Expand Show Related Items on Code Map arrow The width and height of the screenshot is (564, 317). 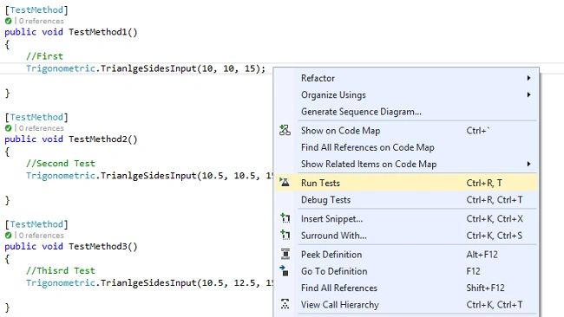coord(528,164)
